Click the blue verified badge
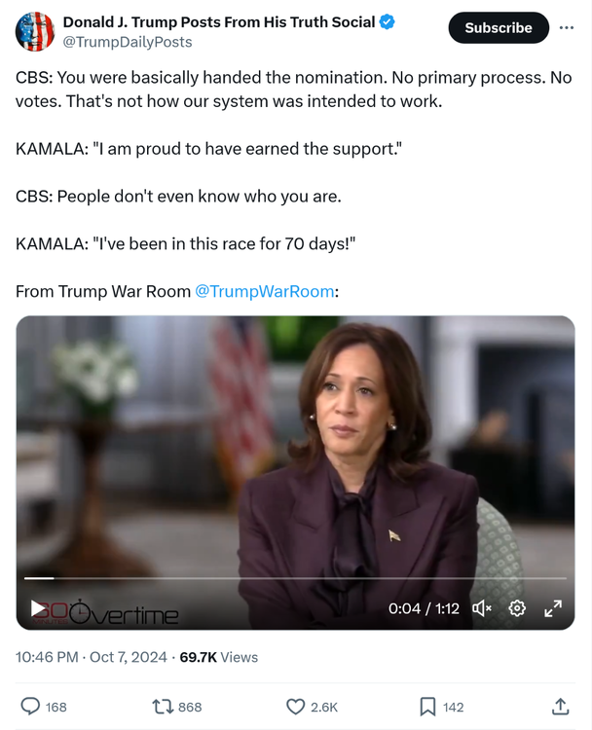 (387, 21)
